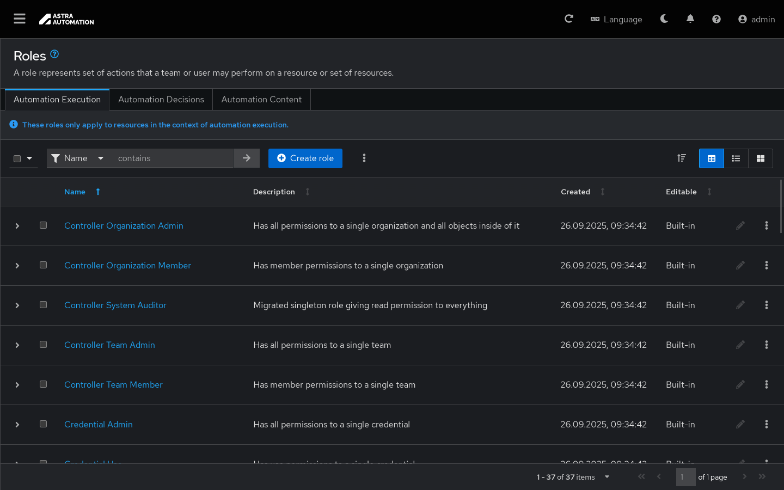Click the refresh icon in header
Screen dimensions: 784x490
[569, 19]
